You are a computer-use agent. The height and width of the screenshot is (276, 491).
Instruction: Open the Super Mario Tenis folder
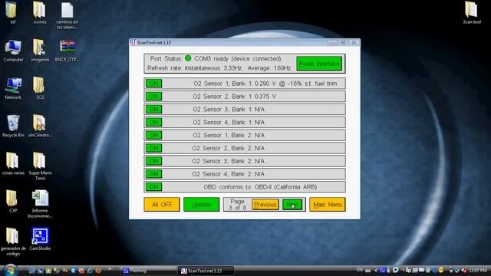[x=40, y=166]
